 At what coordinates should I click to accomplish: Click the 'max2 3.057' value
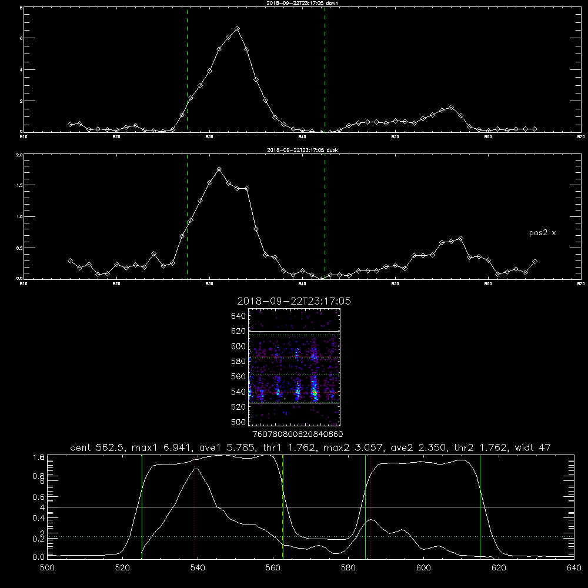[x=353, y=447]
